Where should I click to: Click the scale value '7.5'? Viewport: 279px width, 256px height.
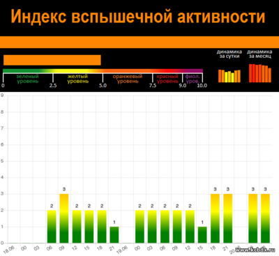153,86
